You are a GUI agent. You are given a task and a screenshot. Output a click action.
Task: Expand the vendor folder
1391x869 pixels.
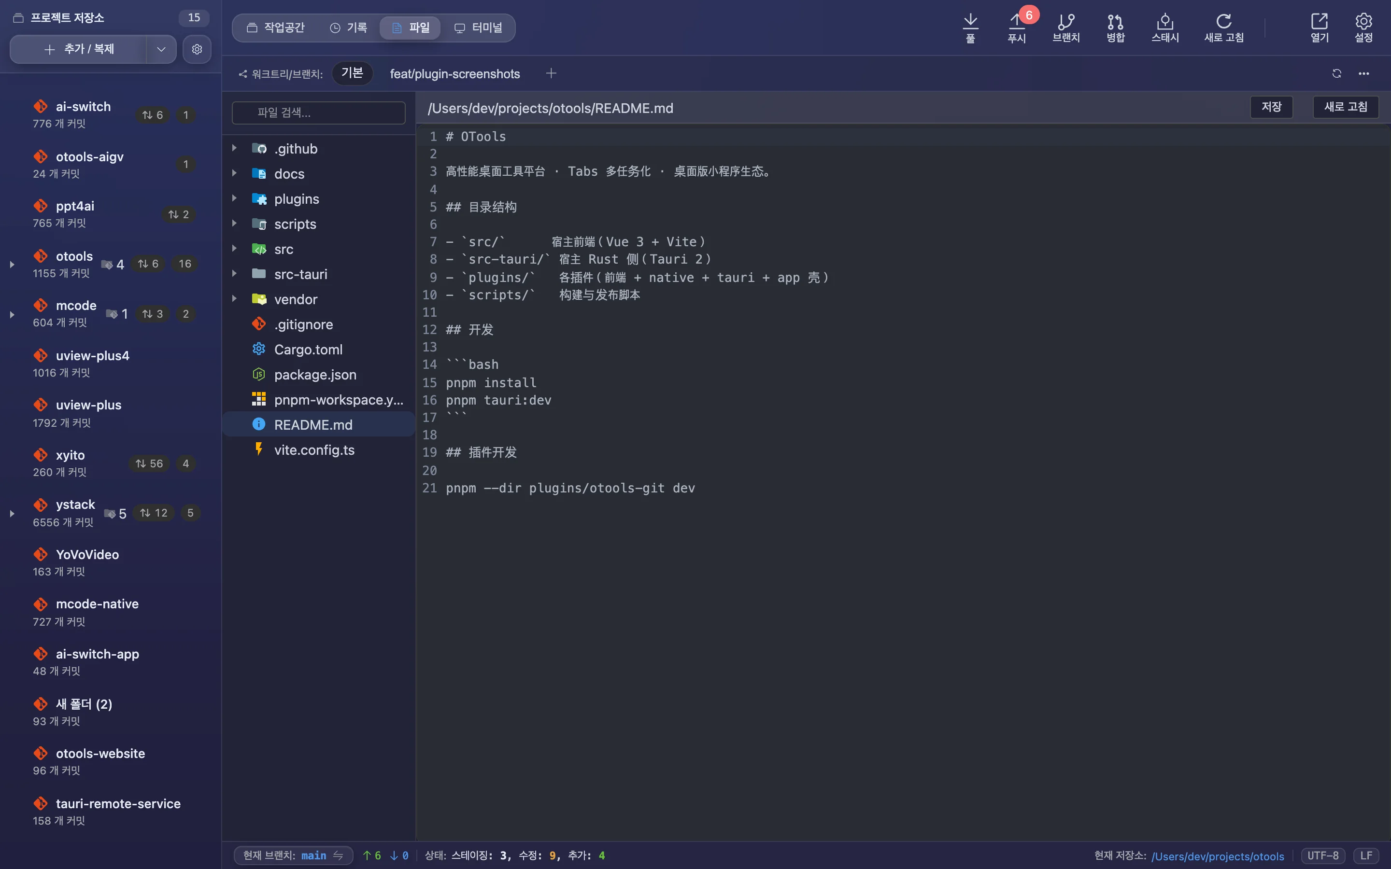pyautogui.click(x=235, y=299)
